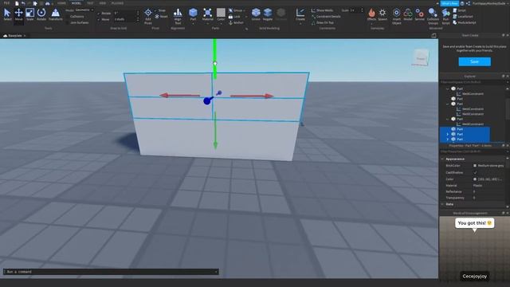Screen dimensions: 510x287
Task: Switch to the TEST ribbon tab
Action: pyautogui.click(x=90, y=3)
